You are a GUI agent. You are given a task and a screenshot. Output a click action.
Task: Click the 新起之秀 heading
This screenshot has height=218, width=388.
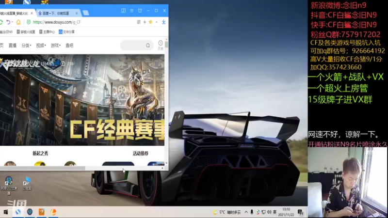click(x=40, y=154)
